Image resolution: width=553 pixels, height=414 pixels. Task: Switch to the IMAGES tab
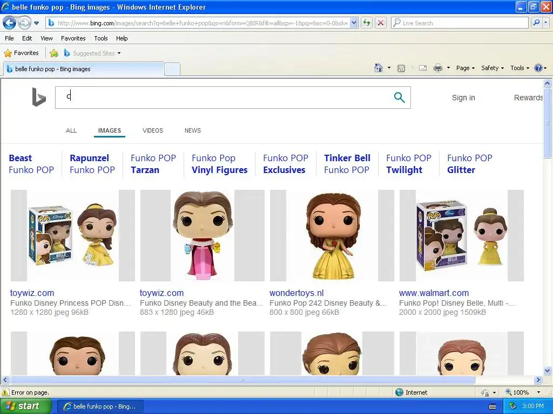point(110,130)
